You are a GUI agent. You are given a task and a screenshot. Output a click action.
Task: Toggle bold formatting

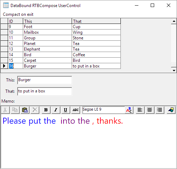tap(46, 110)
